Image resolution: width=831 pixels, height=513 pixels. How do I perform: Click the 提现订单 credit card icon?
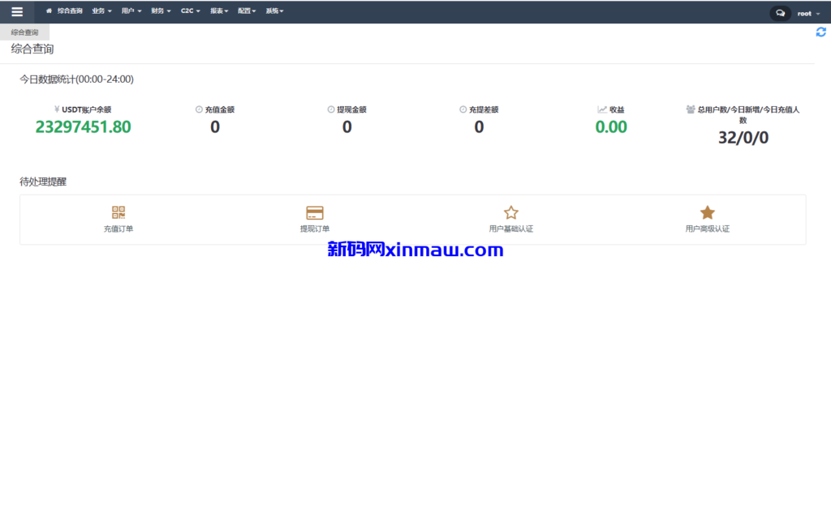point(315,212)
